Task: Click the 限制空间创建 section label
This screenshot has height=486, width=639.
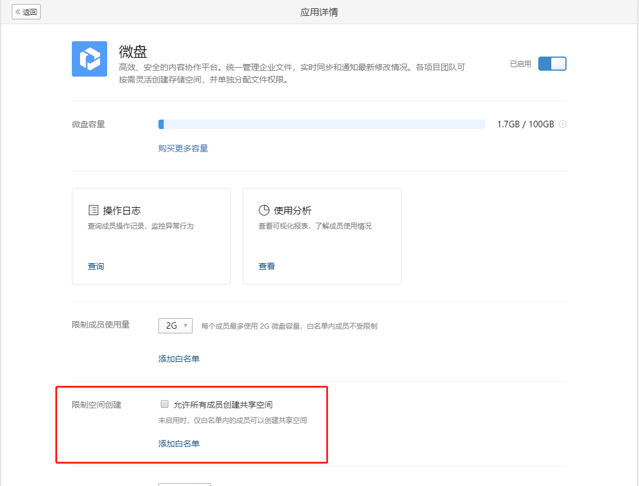Action: coord(97,405)
